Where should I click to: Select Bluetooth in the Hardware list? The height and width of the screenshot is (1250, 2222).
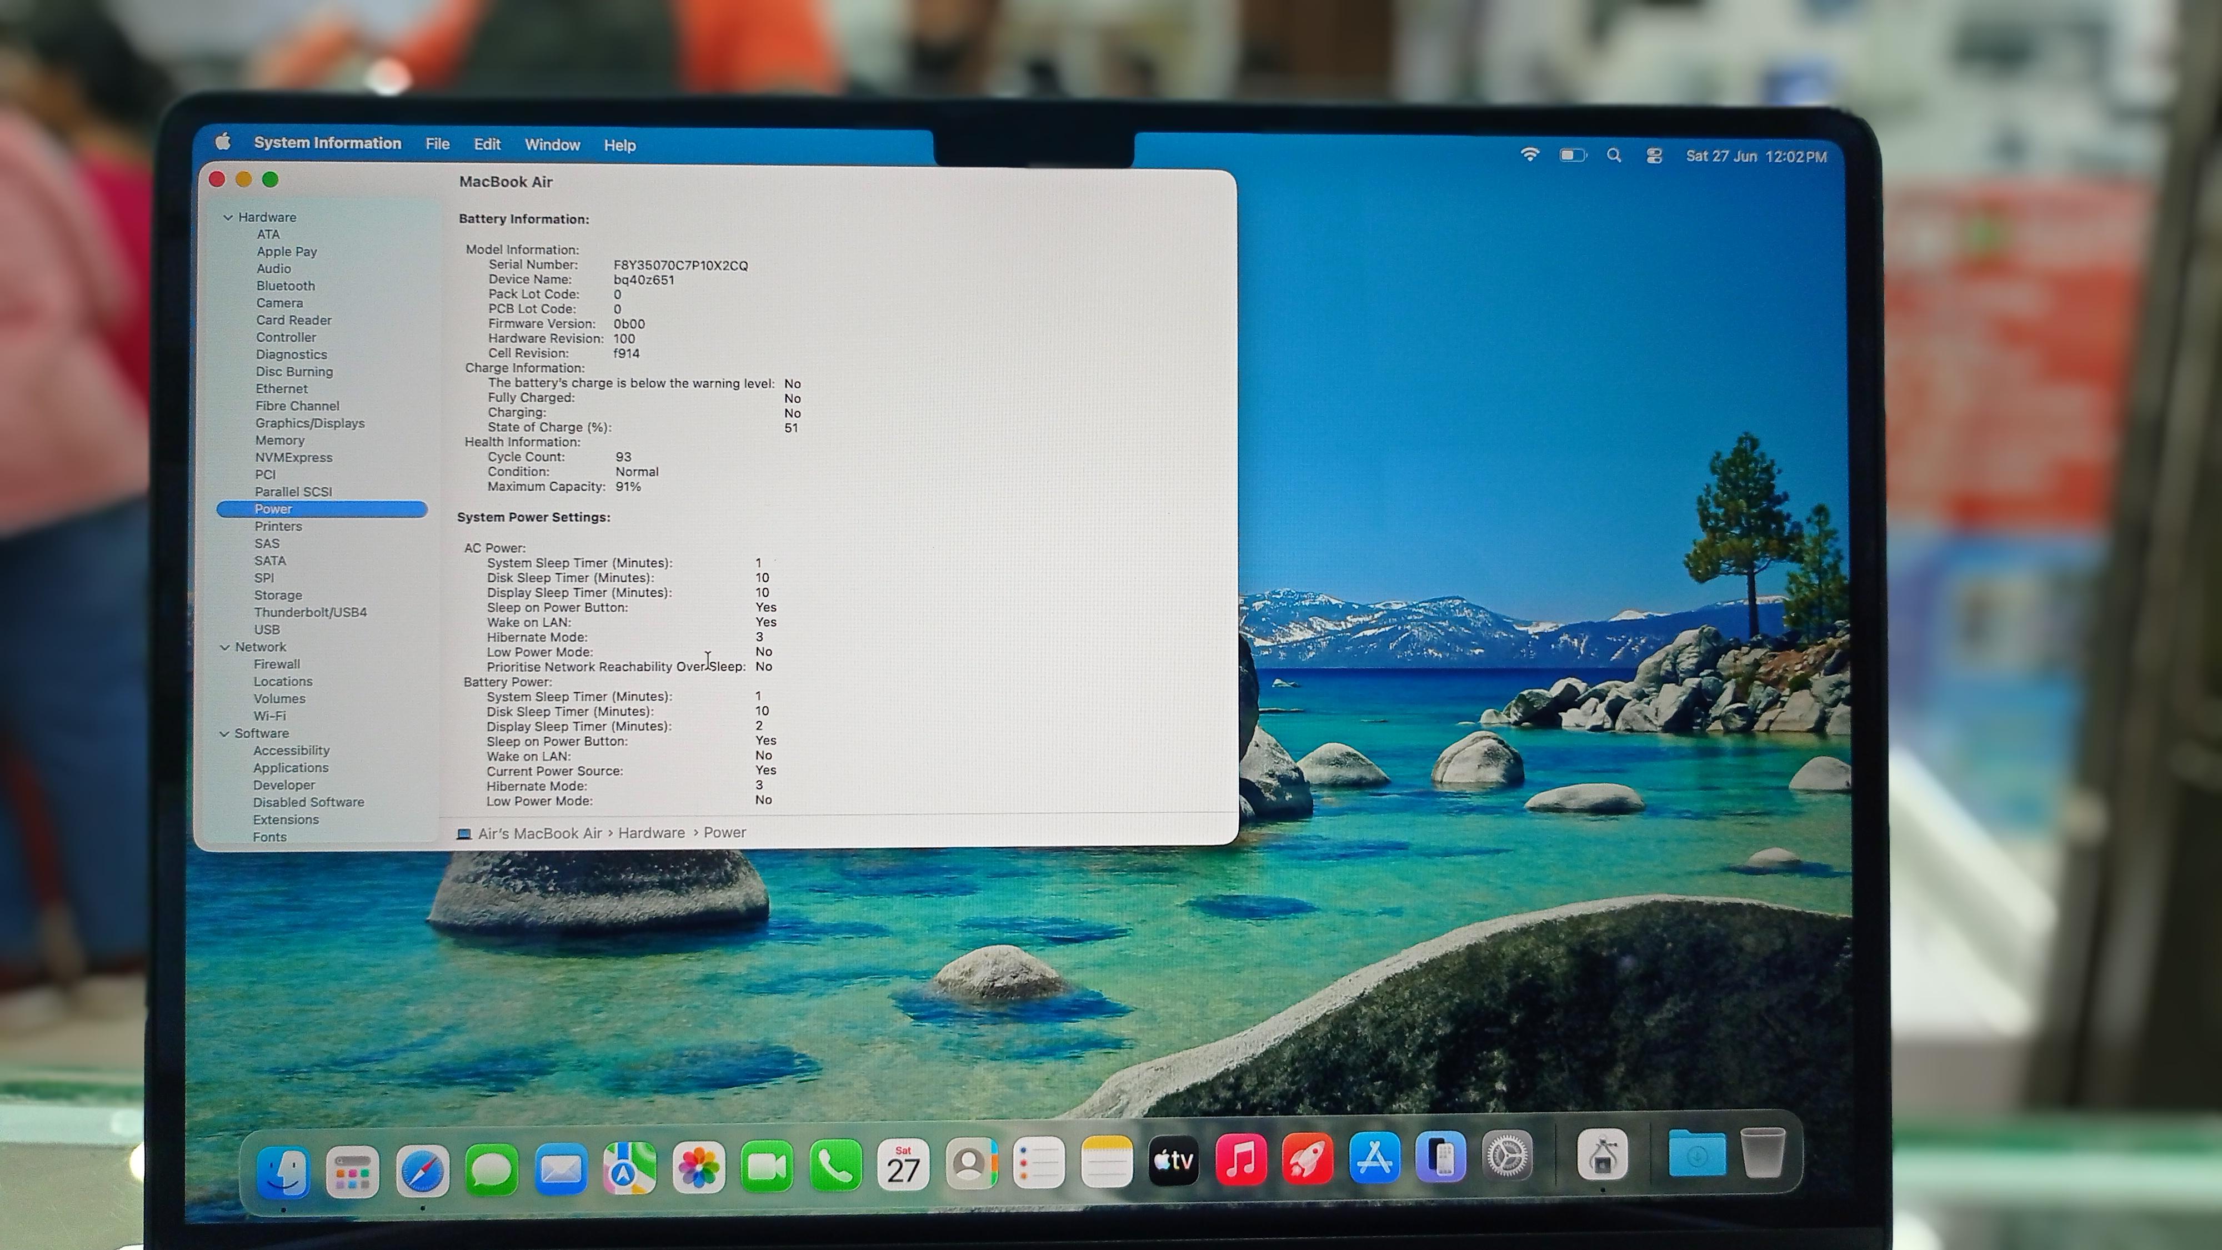coord(286,286)
